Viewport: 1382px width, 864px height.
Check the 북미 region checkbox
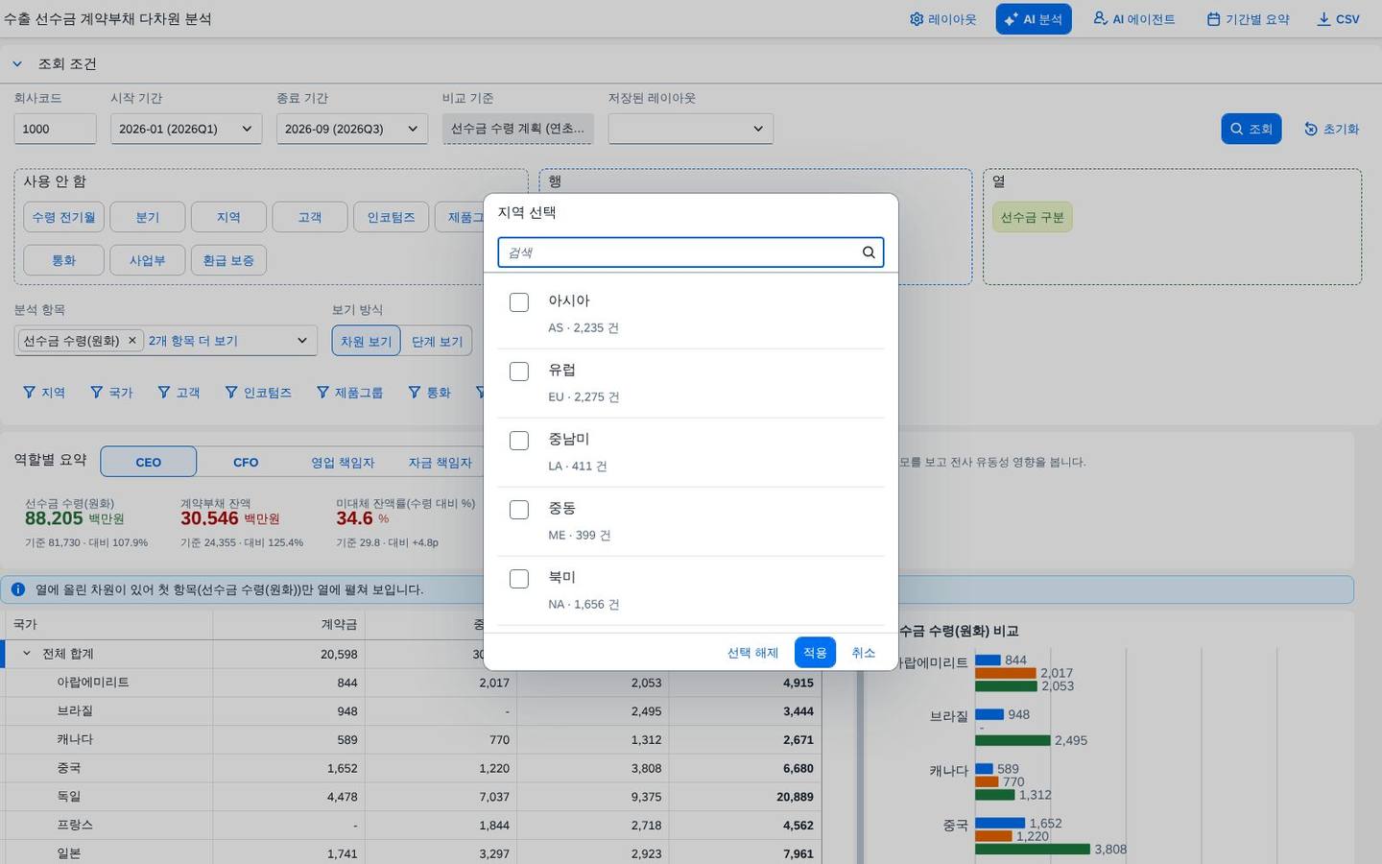pyautogui.click(x=519, y=579)
